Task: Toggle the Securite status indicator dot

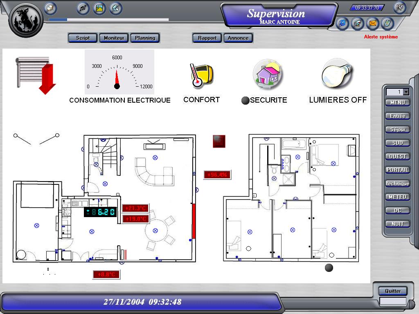Action: pos(246,101)
